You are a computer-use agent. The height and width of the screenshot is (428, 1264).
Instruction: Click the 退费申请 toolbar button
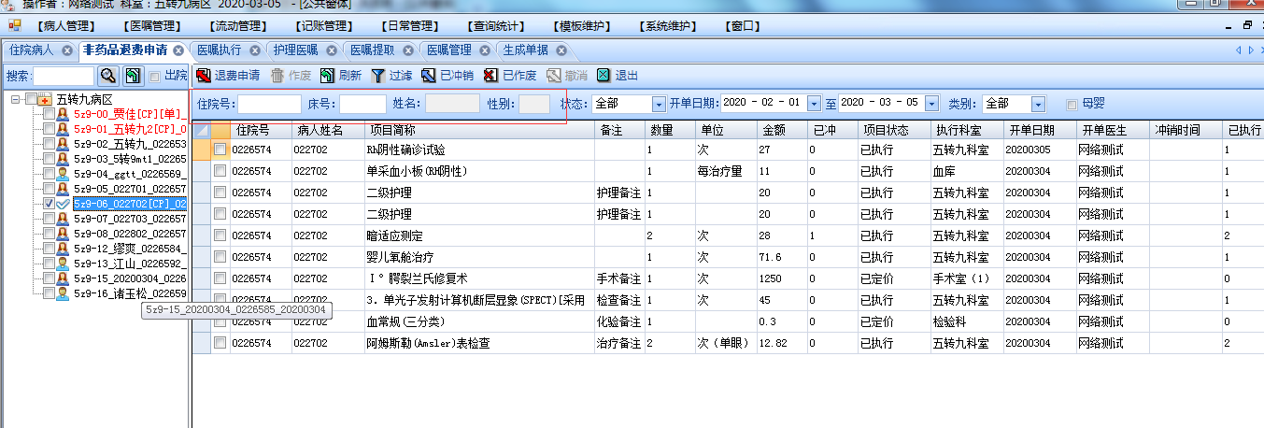click(x=228, y=76)
